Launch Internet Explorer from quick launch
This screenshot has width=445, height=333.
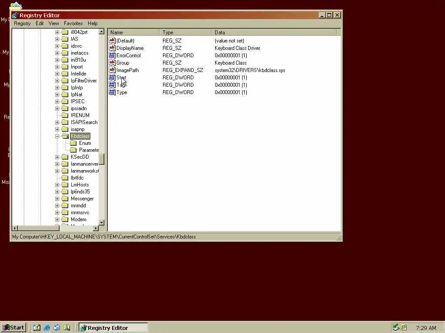[x=47, y=328]
